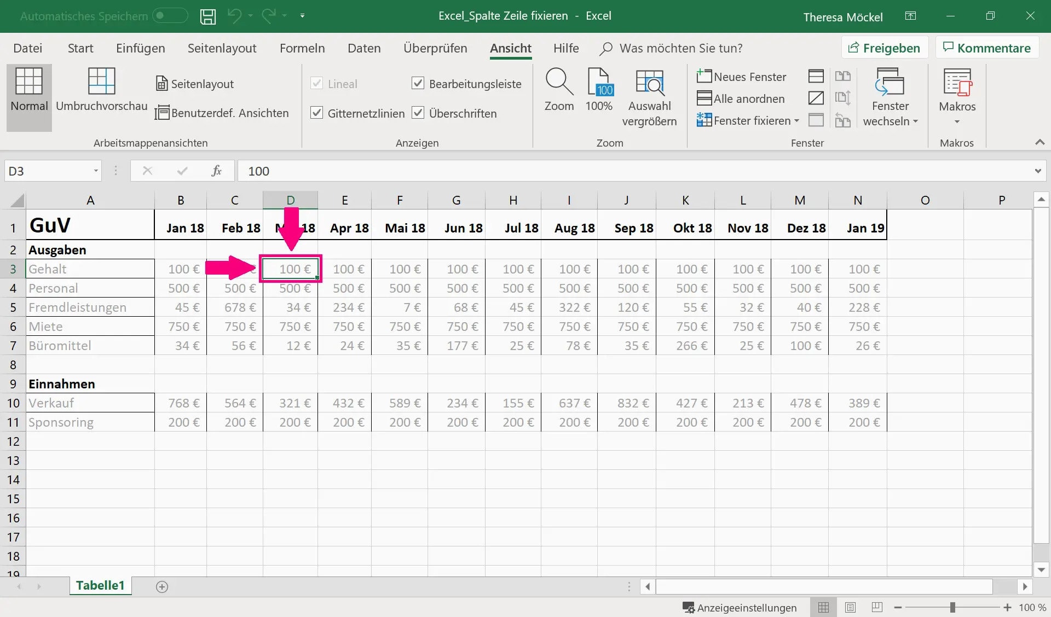Click the Save icon in title bar

(x=207, y=16)
